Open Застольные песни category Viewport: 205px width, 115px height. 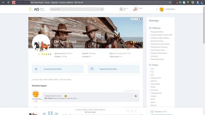pyautogui.click(x=158, y=50)
